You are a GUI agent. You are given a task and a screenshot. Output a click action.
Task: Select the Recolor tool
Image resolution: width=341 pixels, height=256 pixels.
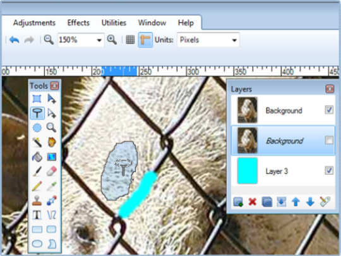(52, 200)
